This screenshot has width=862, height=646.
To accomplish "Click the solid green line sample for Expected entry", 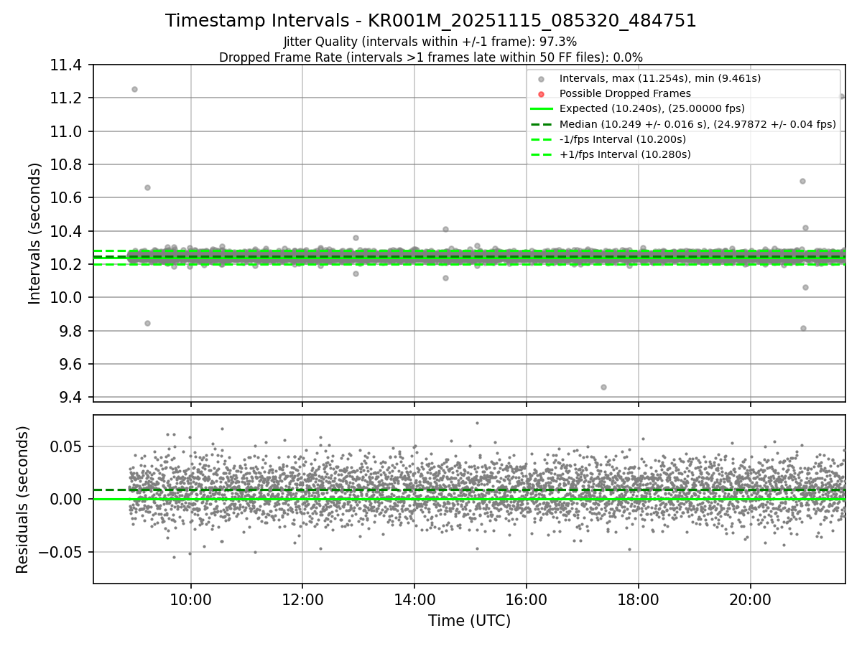I will point(542,109).
